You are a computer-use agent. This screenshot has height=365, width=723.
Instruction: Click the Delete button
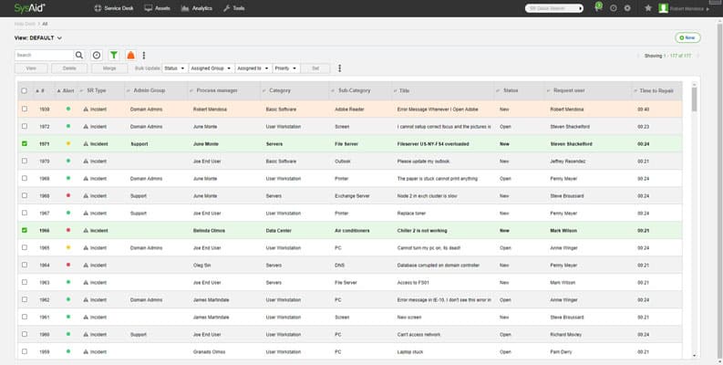click(x=69, y=68)
